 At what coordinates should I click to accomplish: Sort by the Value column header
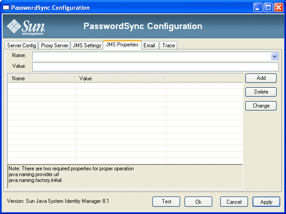pos(120,78)
